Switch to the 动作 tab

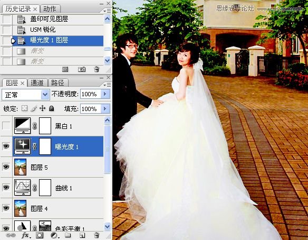[50, 9]
